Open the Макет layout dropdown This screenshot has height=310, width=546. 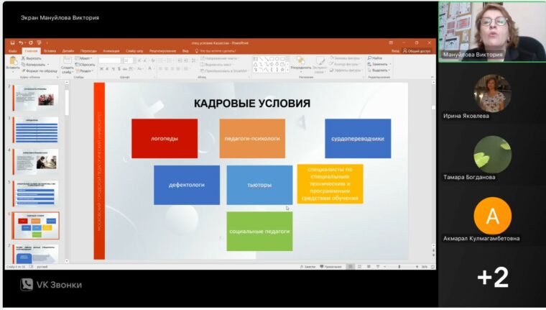[x=85, y=58]
